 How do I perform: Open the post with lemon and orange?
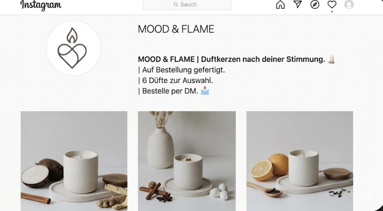(300, 161)
